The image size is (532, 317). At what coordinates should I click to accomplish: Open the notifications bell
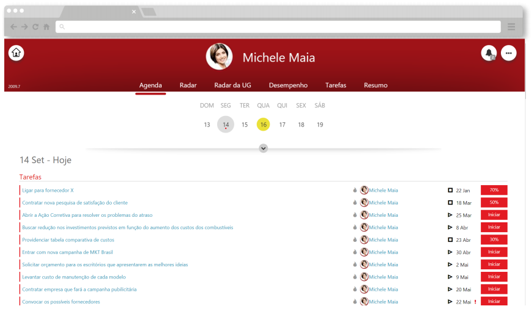pyautogui.click(x=489, y=53)
